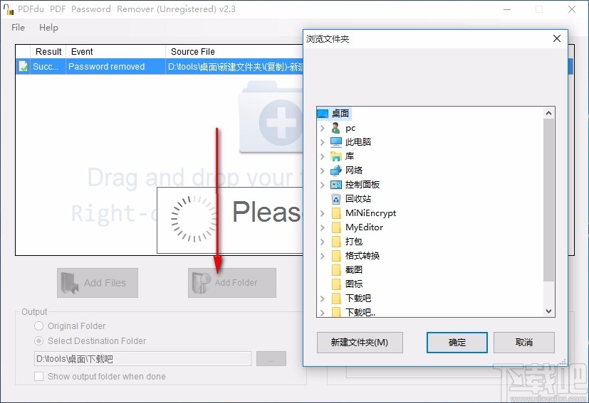Select the MyEditor tree label
Screen dimensions: 589x403
(x=364, y=227)
